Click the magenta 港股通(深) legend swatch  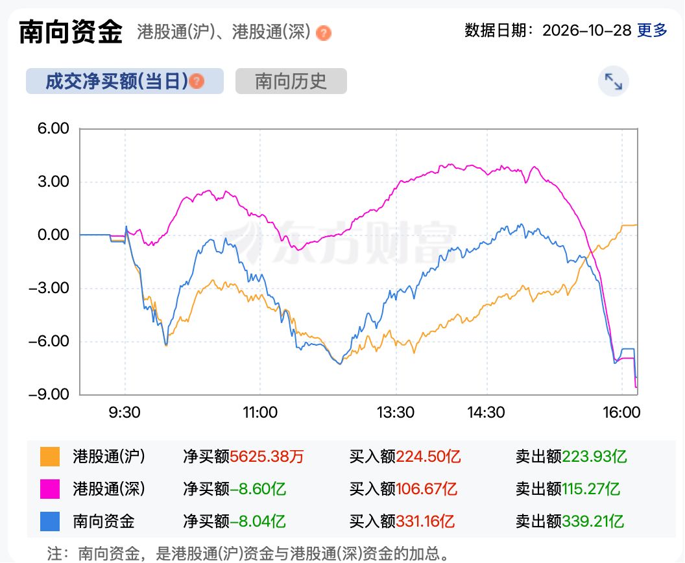(50, 489)
